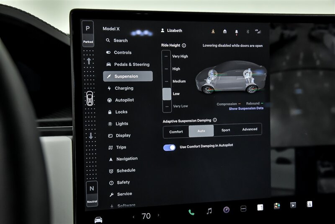The width and height of the screenshot is (335, 224).
Task: Decrease temperature with left chevron
Action: point(134,217)
